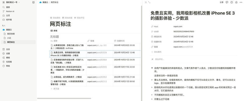Open 设置 from the sidebar
The image size is (244, 101).
click(8, 54)
